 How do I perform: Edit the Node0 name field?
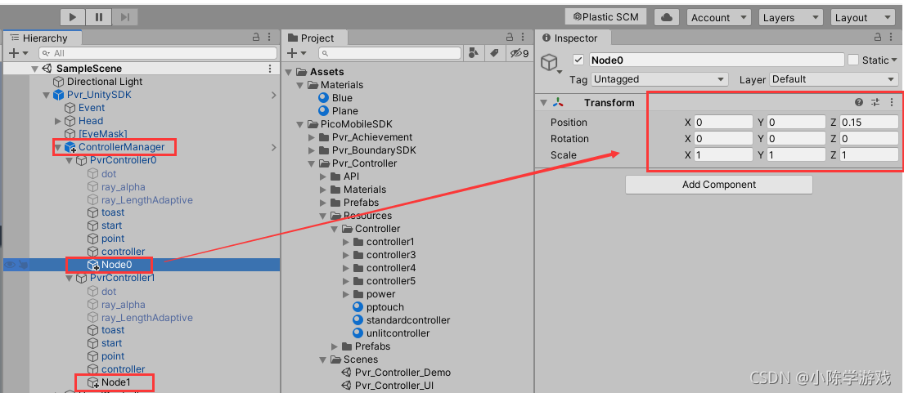click(717, 60)
